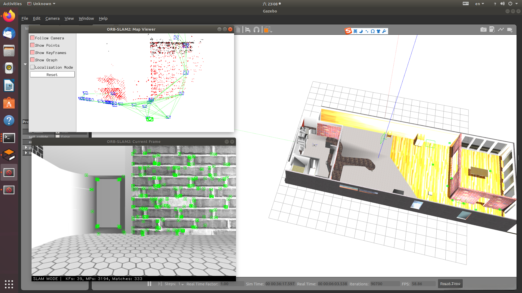Open the Window menu
The height and width of the screenshot is (293, 522).
(x=86, y=18)
